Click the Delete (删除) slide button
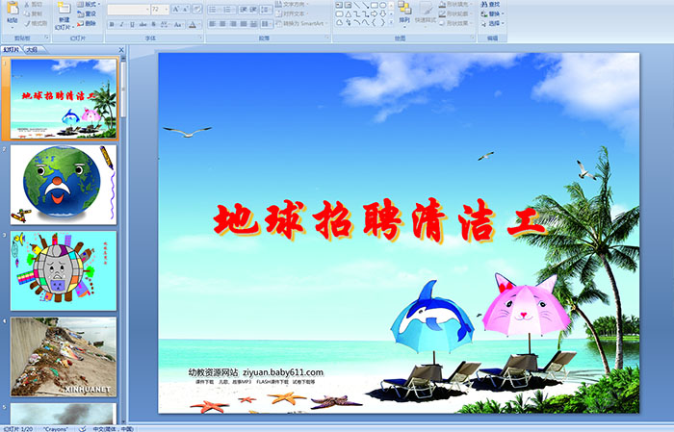Image resolution: width=674 pixels, height=432 pixels. click(87, 23)
